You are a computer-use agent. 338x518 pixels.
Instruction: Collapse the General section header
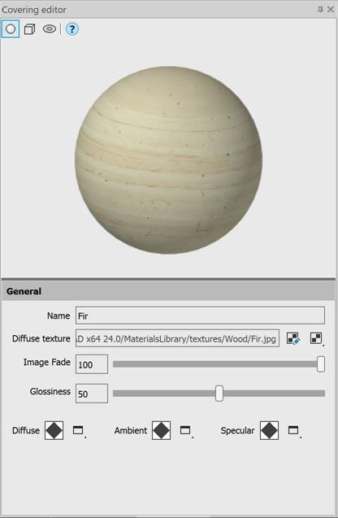tap(169, 291)
